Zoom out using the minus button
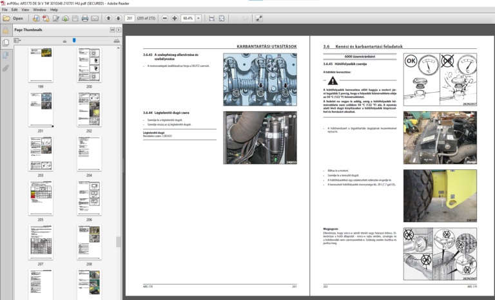 [164, 18]
